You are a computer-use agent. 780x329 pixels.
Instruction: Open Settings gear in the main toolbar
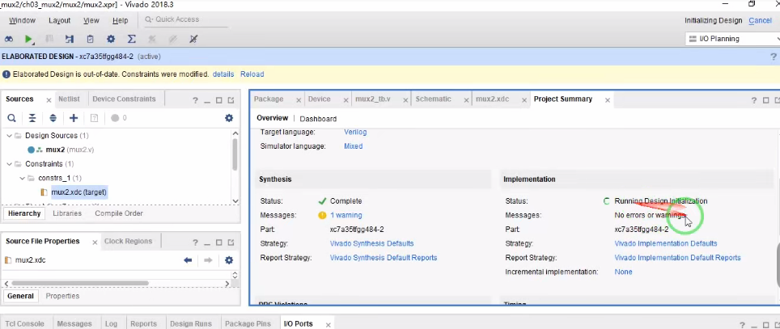(110, 39)
